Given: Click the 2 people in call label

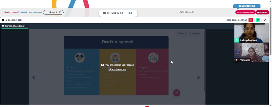Looking at the screenshot, I should pyautogui.click(x=14, y=20).
